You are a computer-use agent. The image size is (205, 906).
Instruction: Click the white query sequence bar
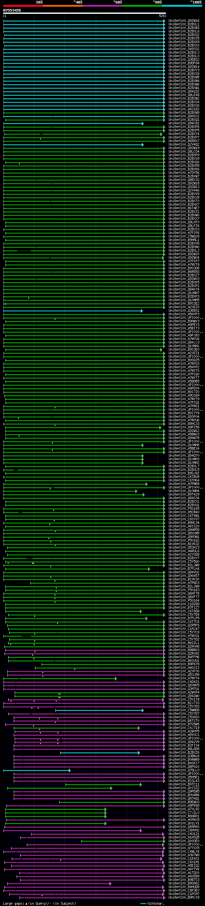click(85, 13)
